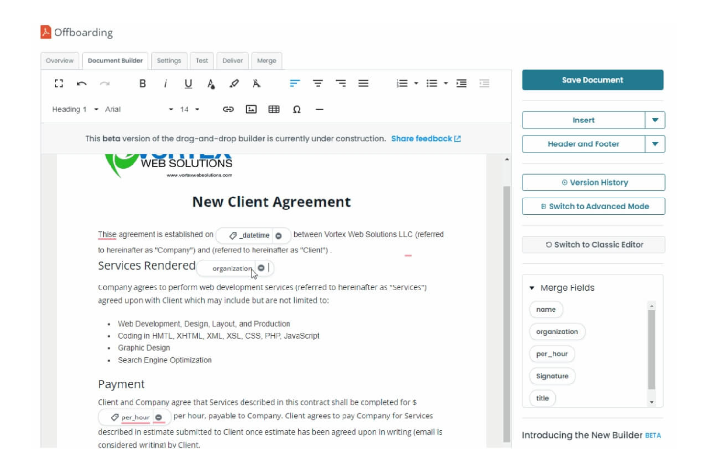Open the special character picker (omega icon)
Screen dimensions: 708x472
coord(297,109)
